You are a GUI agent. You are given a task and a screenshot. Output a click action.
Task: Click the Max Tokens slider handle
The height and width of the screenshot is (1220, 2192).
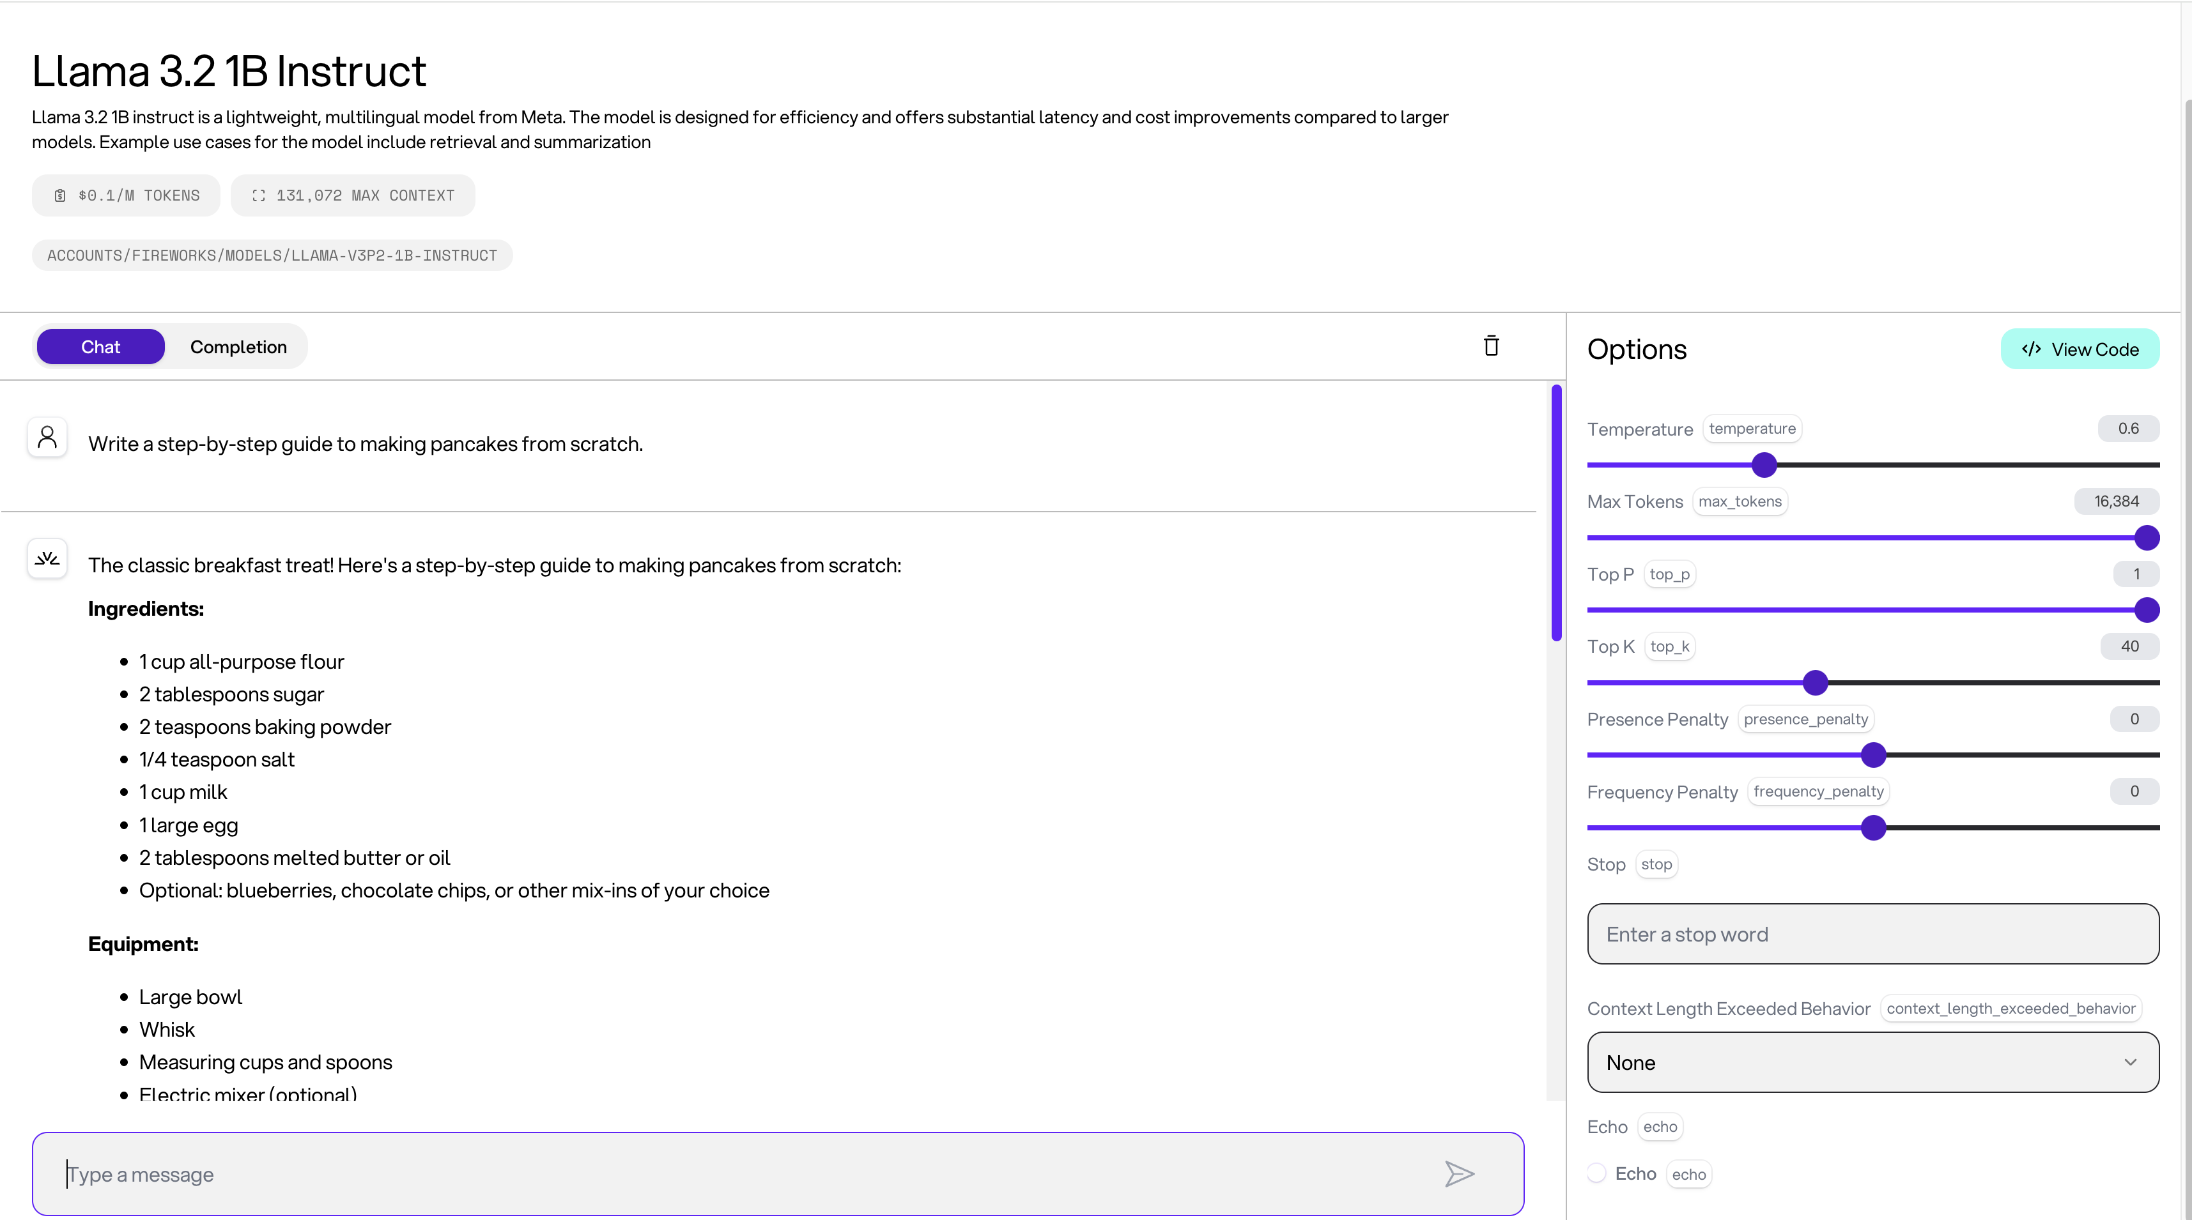[x=2146, y=538]
